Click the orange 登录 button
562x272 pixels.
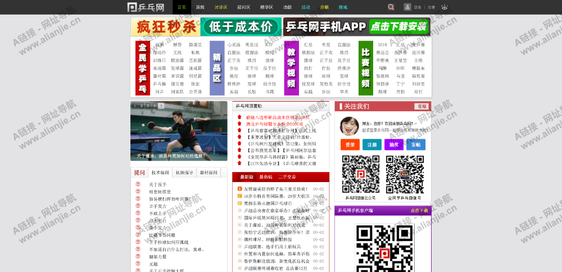coord(350,144)
